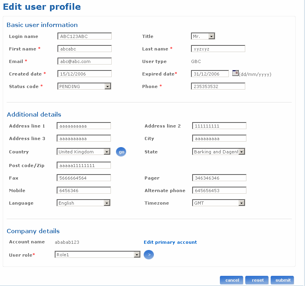Click the blue go button beside Country

(x=121, y=152)
